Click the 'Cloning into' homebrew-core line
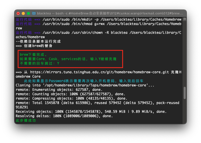Image resolution: width=201 pixels, height=143 pixels. 85,85
